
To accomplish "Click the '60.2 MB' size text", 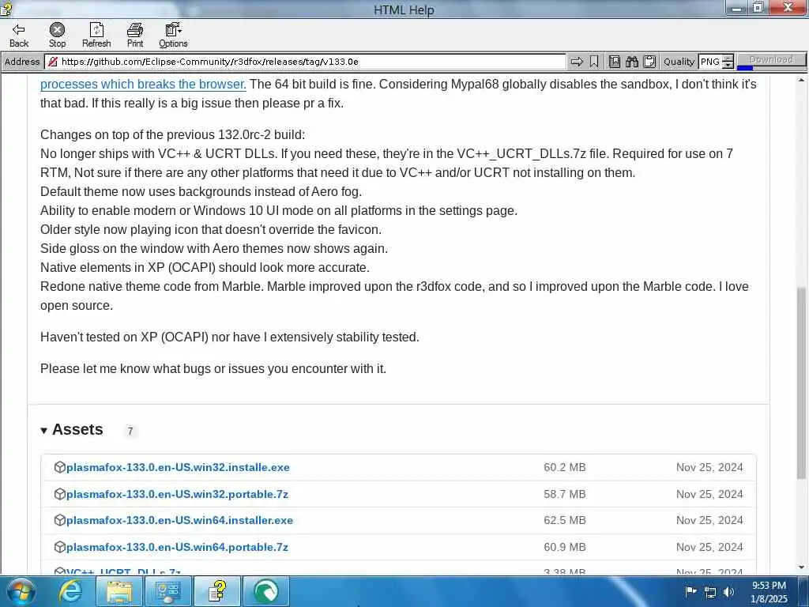I will [564, 467].
